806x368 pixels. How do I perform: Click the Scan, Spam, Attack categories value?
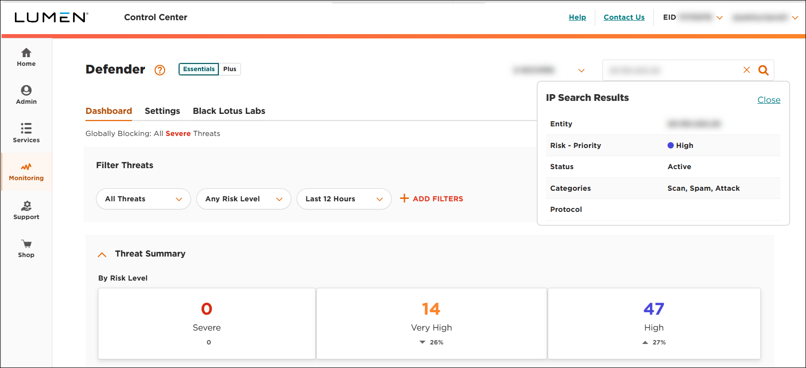703,188
